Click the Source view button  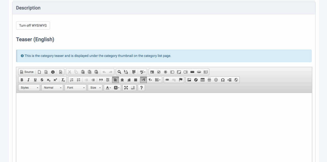tap(27, 72)
